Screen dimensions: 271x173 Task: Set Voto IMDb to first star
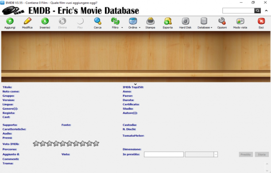(36, 143)
